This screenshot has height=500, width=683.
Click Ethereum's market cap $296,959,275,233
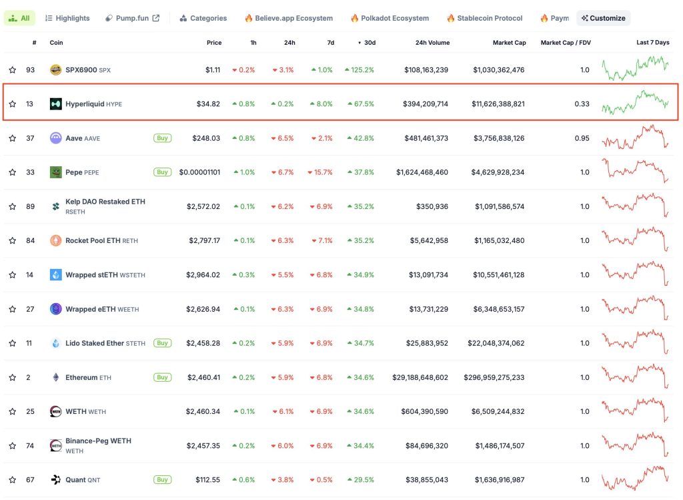494,378
